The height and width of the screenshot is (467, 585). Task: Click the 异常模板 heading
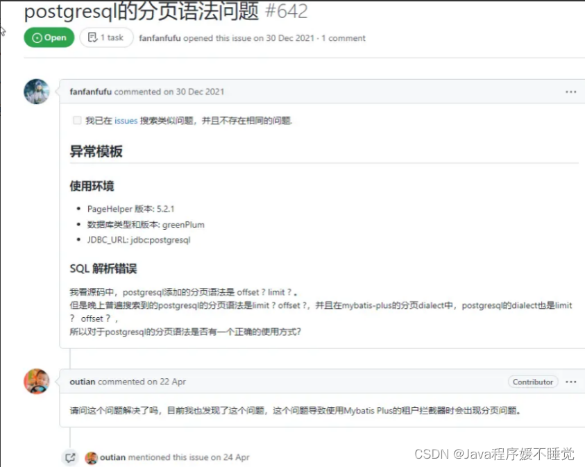(x=96, y=151)
